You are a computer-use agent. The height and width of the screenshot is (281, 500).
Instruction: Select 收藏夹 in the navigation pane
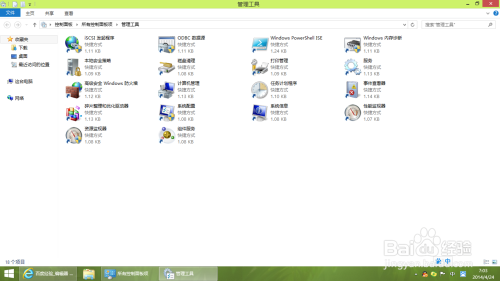pyautogui.click(x=21, y=39)
